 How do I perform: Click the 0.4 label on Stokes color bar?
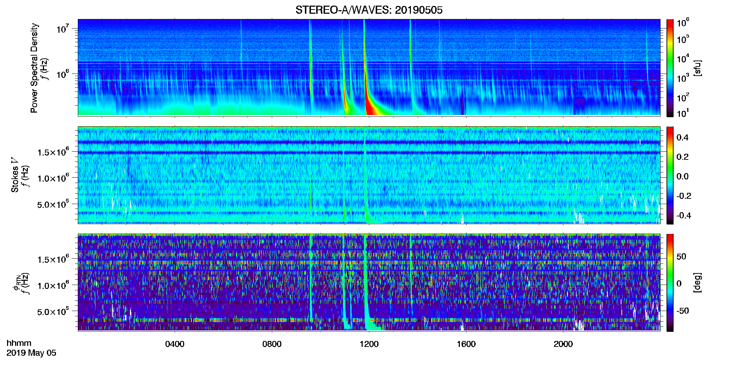point(682,138)
